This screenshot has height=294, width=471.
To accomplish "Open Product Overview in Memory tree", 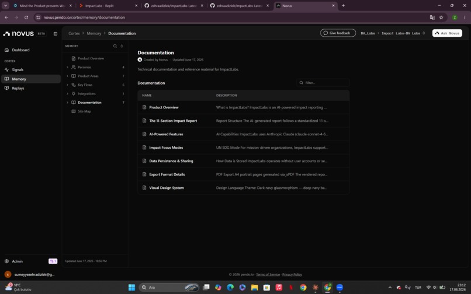I will pyautogui.click(x=91, y=58).
